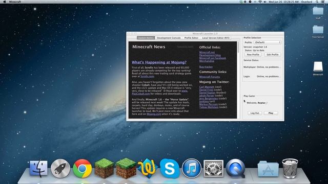
Task: Click the volume speaker icon in menu bar
Action: (265, 2)
